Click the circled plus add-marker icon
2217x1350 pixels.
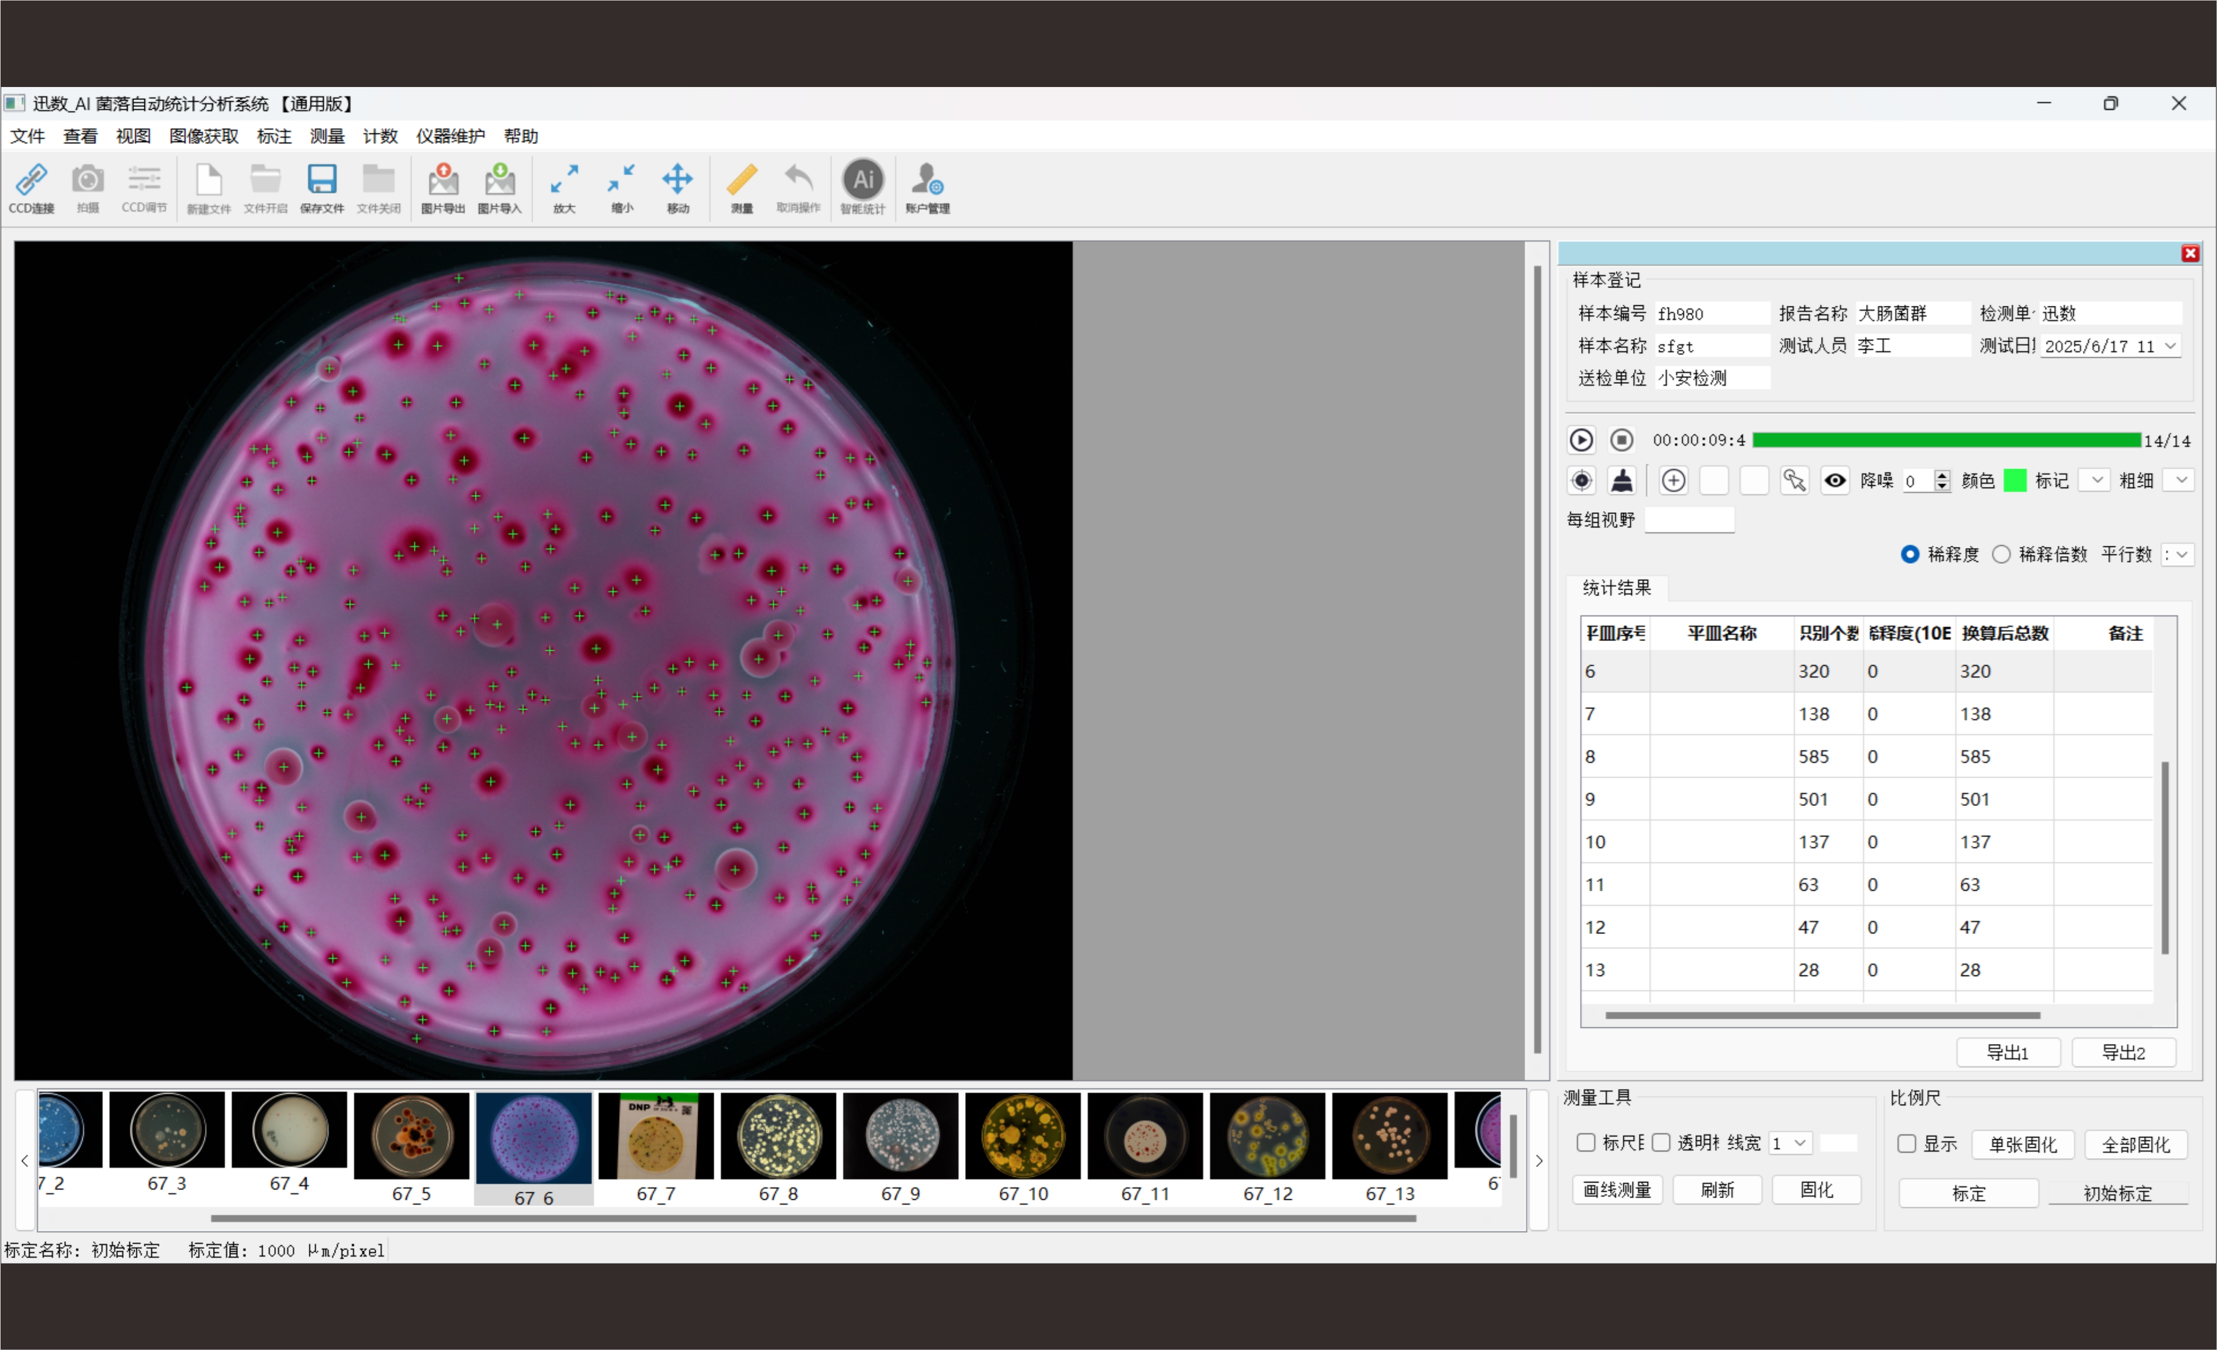[1674, 480]
